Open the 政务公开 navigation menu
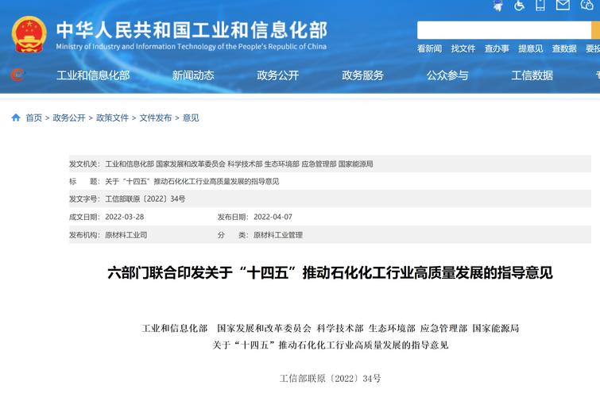 [278, 75]
